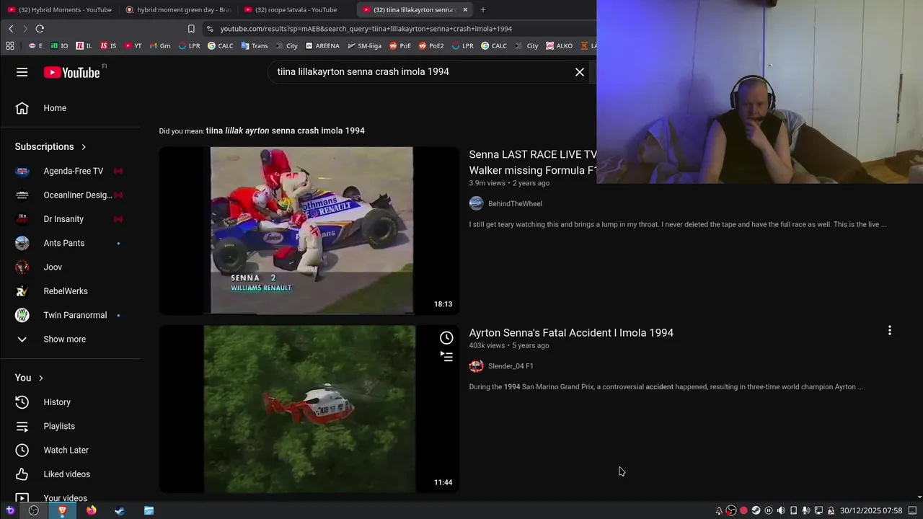Clear the search box with X
Viewport: 923px width, 519px height.
click(579, 72)
